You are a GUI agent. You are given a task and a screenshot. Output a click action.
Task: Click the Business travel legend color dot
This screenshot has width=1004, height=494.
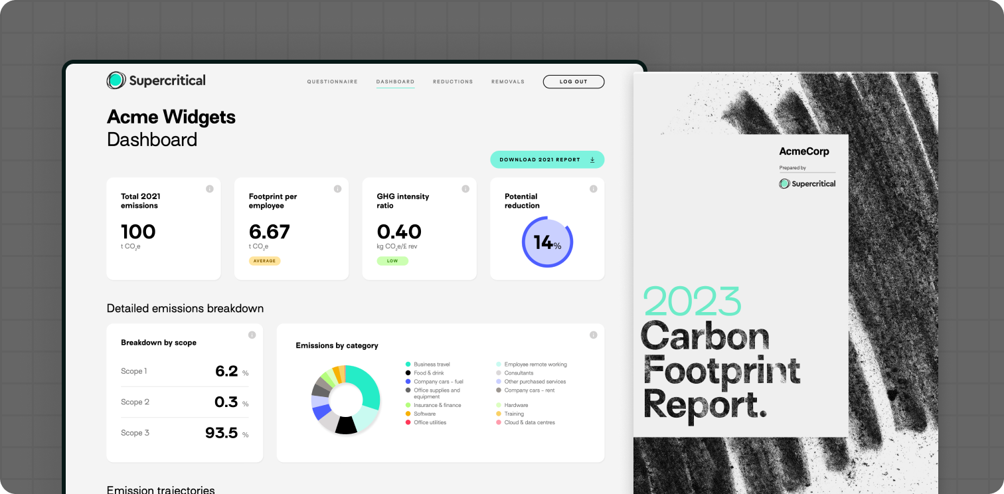pyautogui.click(x=408, y=365)
